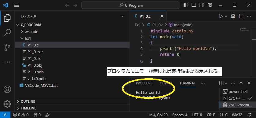256x118 pixels.
Task: Open VSCode_MSVC.bat in the explorer
Action: coord(72,85)
